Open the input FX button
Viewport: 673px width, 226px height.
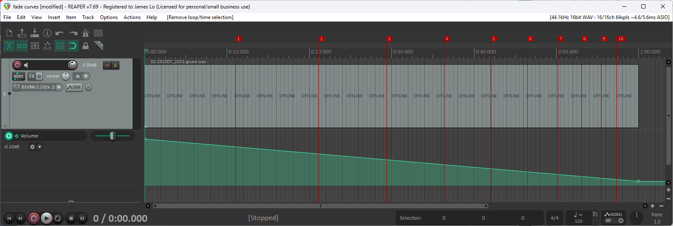[17, 87]
